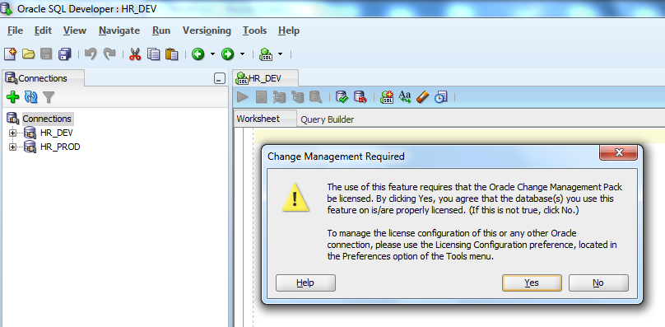This screenshot has height=327, width=665.
Task: Rollback changes with the red arrow database icon
Action: 360,97
